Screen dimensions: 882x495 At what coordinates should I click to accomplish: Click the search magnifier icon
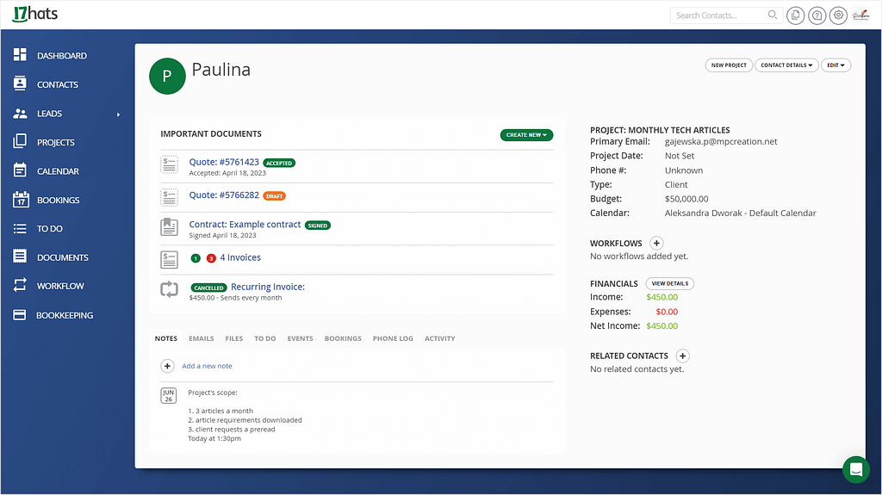pyautogui.click(x=773, y=15)
